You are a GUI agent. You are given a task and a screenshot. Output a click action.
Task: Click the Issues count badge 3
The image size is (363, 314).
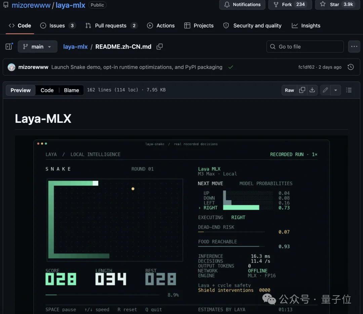72,25
